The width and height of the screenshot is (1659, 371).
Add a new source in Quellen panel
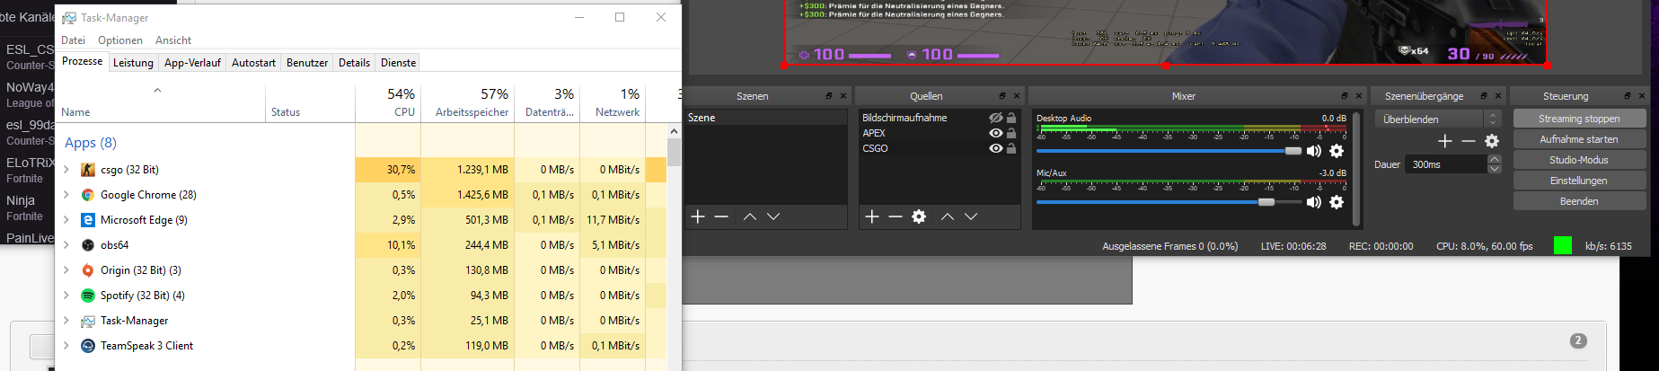click(x=871, y=216)
